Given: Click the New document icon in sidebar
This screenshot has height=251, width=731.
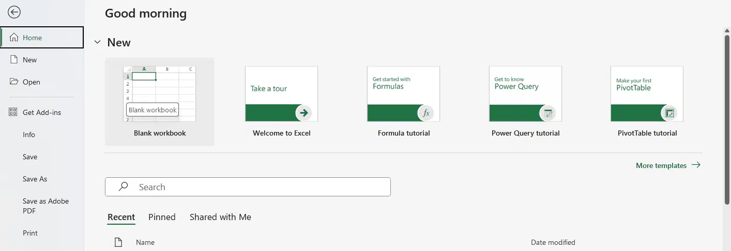Looking at the screenshot, I should (x=14, y=60).
